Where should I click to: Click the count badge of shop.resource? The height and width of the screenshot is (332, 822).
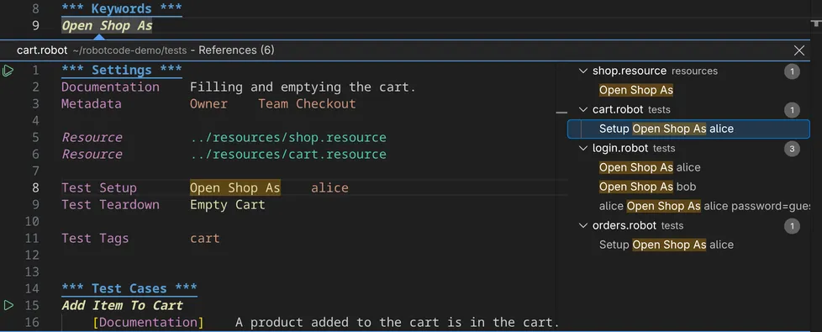(x=792, y=71)
